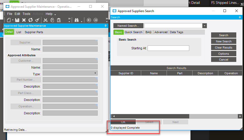Switch to the Supplier Parts tab
The image size is (244, 140).
coord(34,32)
